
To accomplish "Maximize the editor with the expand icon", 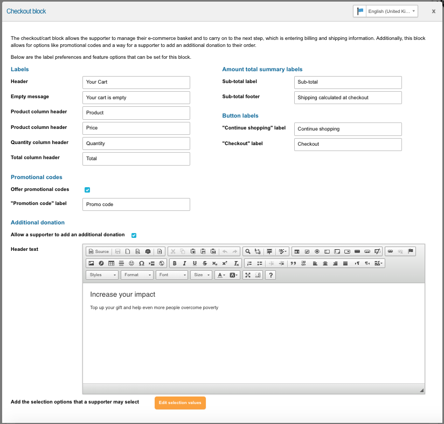I will coord(247,275).
